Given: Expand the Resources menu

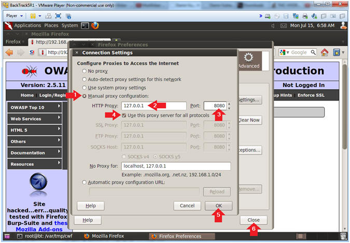Looking at the screenshot, I should tap(35, 164).
